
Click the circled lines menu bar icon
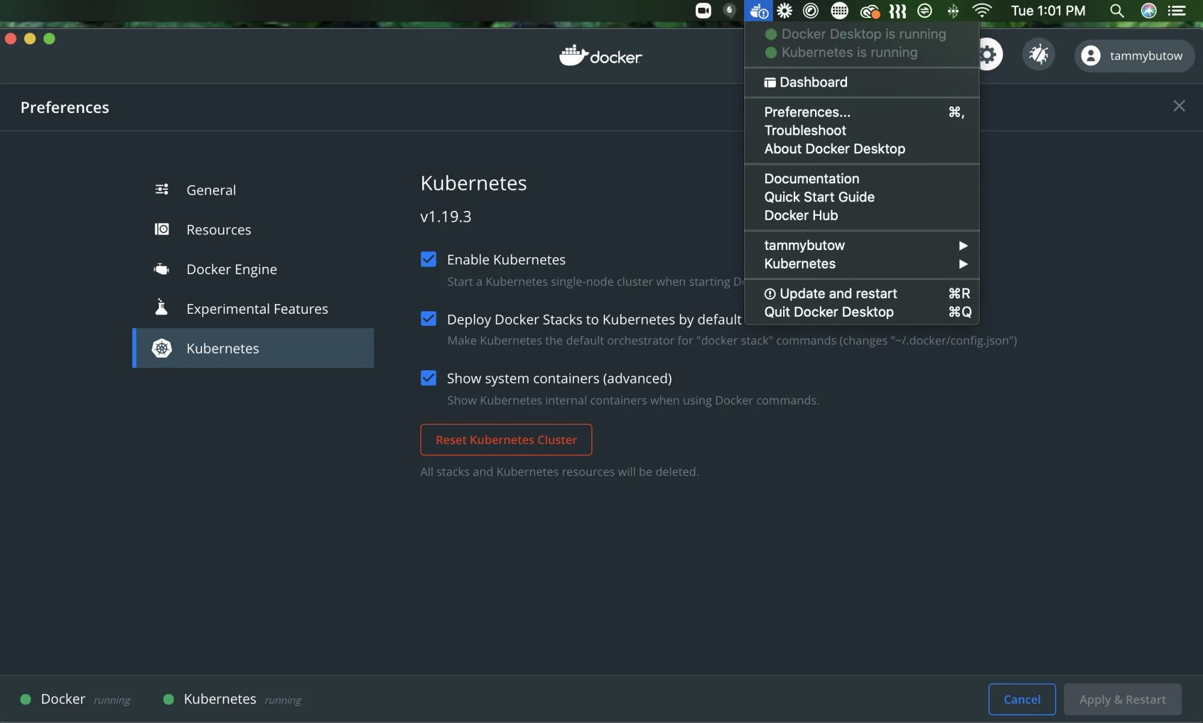[x=925, y=11]
